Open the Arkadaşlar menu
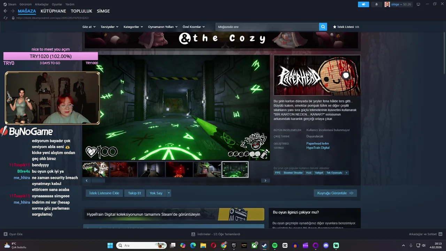446x251 pixels. click(x=42, y=4)
